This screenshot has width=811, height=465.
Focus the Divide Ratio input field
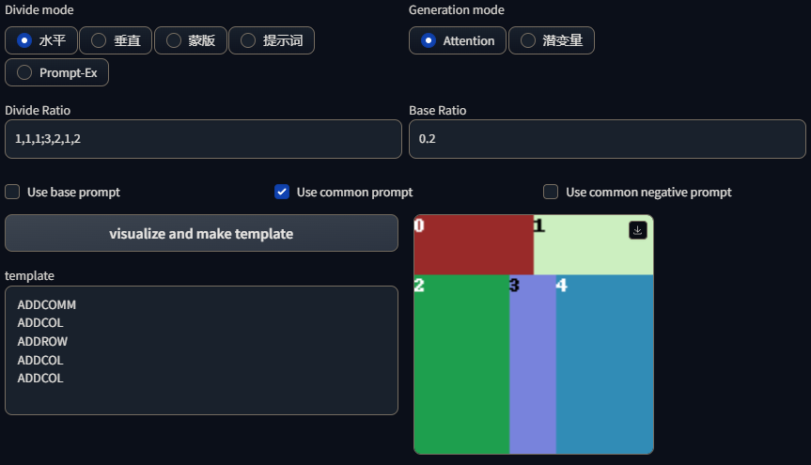[203, 139]
